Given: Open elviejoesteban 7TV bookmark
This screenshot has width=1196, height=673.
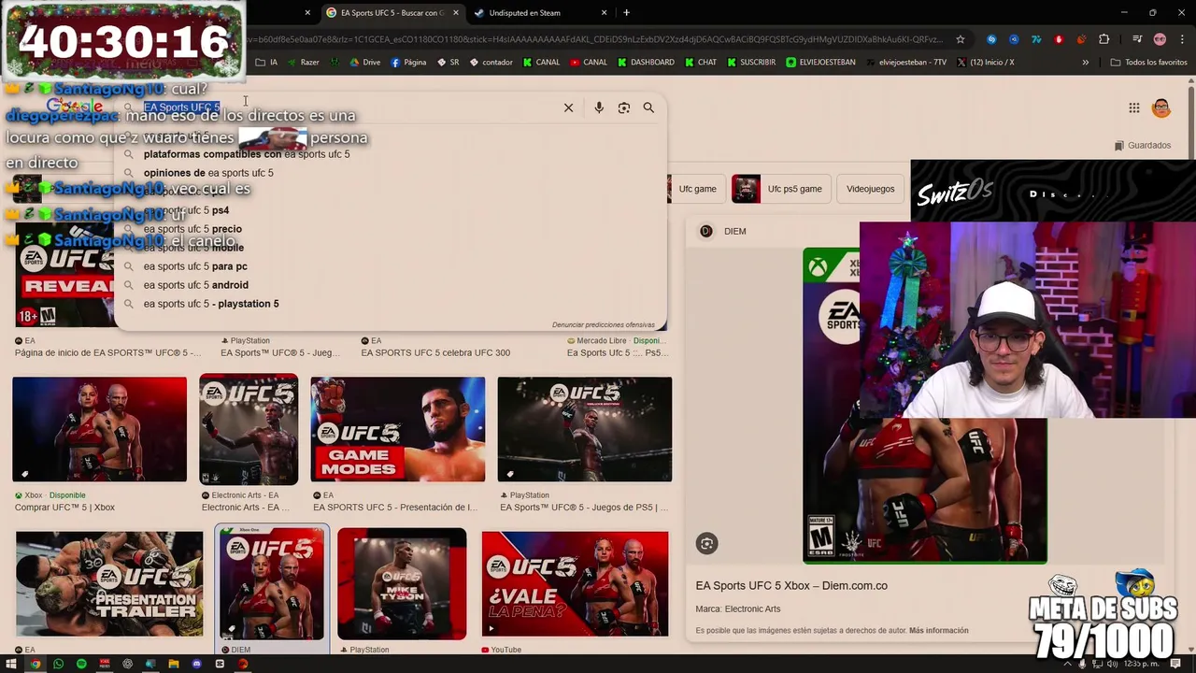Looking at the screenshot, I should click(905, 63).
